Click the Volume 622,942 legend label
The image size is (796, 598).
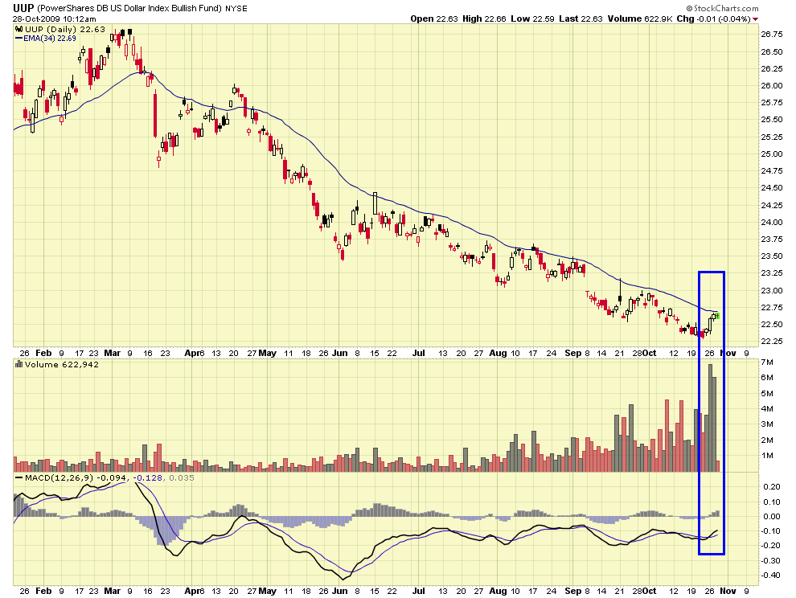click(61, 364)
